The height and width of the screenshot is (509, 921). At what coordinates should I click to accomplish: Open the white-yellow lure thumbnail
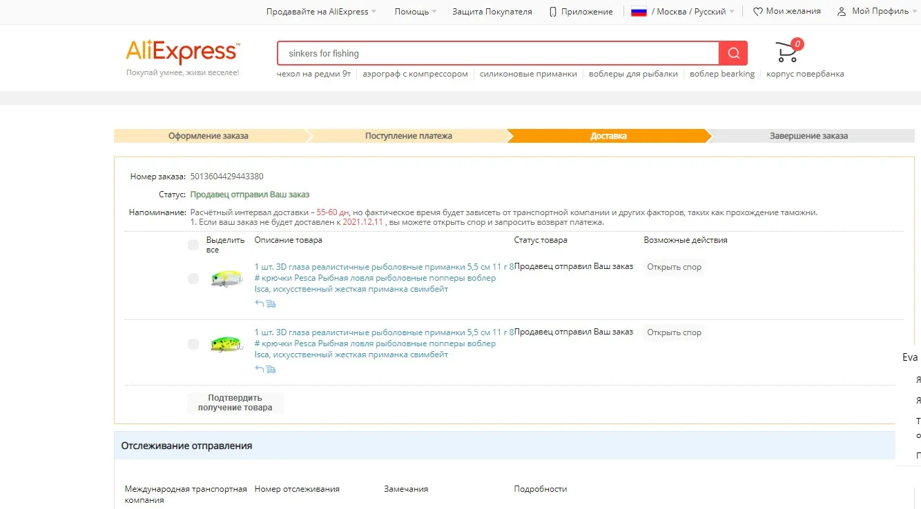[226, 278]
